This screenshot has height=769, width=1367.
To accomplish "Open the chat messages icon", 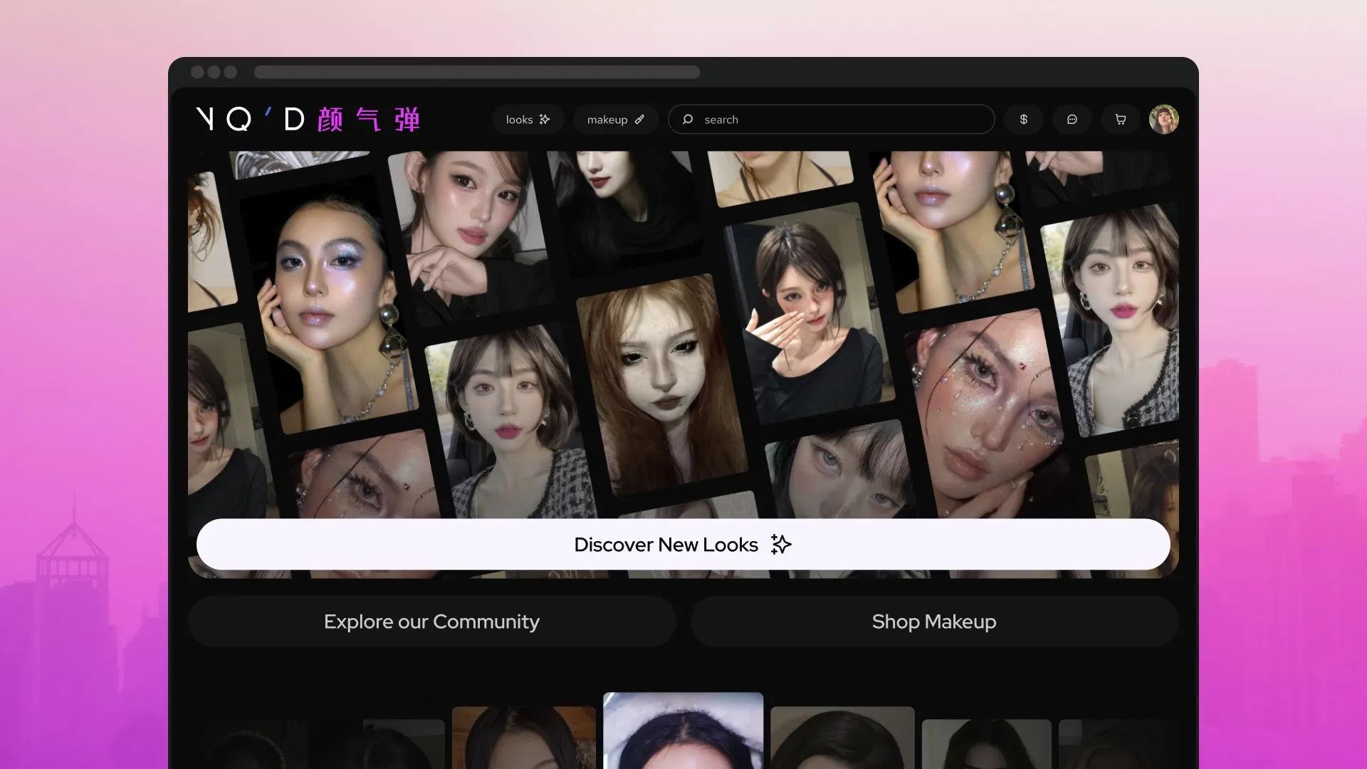I will 1072,120.
